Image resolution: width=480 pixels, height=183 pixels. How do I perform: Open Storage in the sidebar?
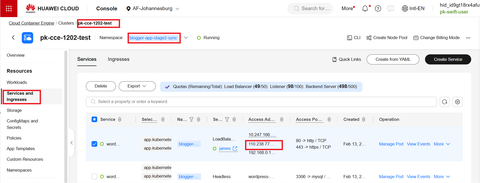pos(14,110)
